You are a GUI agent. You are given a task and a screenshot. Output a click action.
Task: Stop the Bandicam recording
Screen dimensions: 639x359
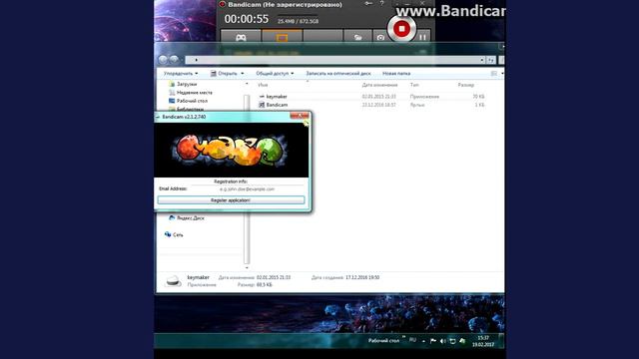pyautogui.click(x=401, y=29)
